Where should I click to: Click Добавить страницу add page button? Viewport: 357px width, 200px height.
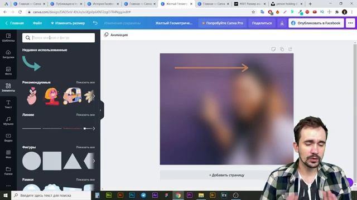226,175
